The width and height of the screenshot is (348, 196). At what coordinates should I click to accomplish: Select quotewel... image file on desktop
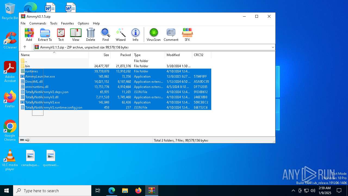51,158
